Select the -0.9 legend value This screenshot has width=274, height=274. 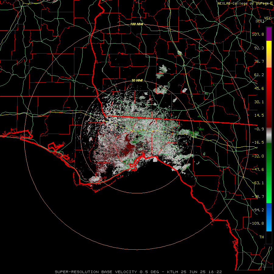[259, 129]
